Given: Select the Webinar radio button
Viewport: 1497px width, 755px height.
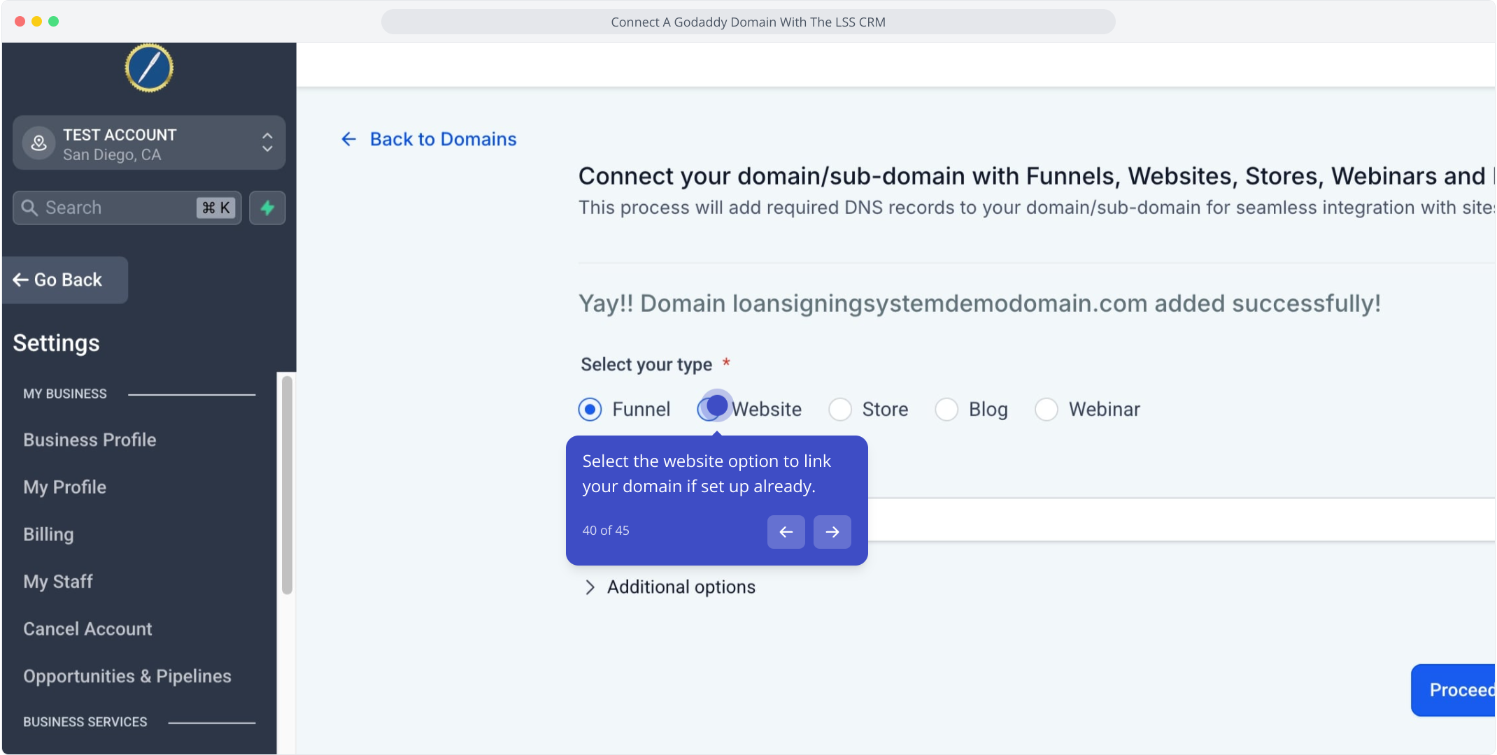Looking at the screenshot, I should [1047, 410].
